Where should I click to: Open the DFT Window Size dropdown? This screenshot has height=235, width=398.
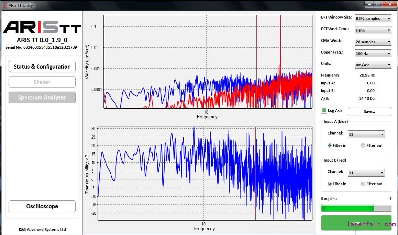tap(373, 19)
